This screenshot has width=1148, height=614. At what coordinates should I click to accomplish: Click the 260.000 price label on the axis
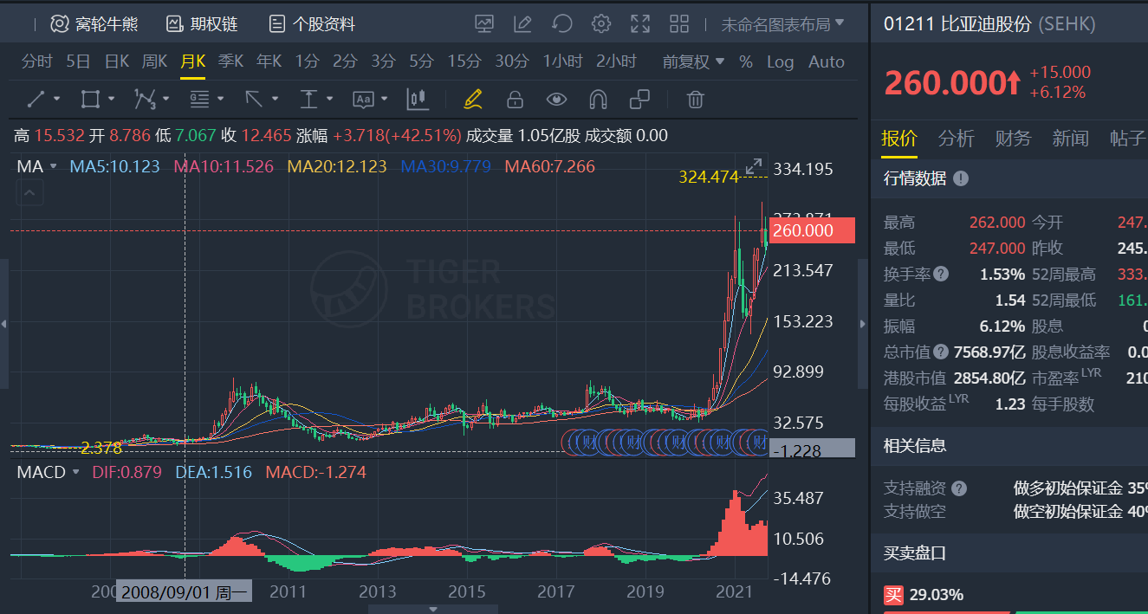point(812,230)
